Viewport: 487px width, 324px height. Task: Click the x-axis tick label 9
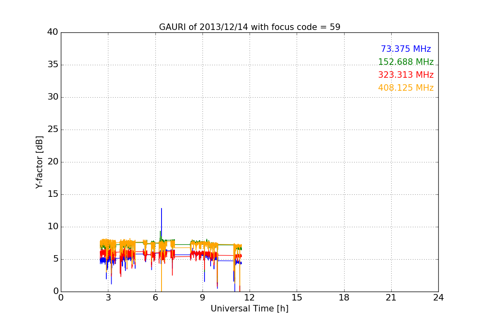tap(203, 298)
